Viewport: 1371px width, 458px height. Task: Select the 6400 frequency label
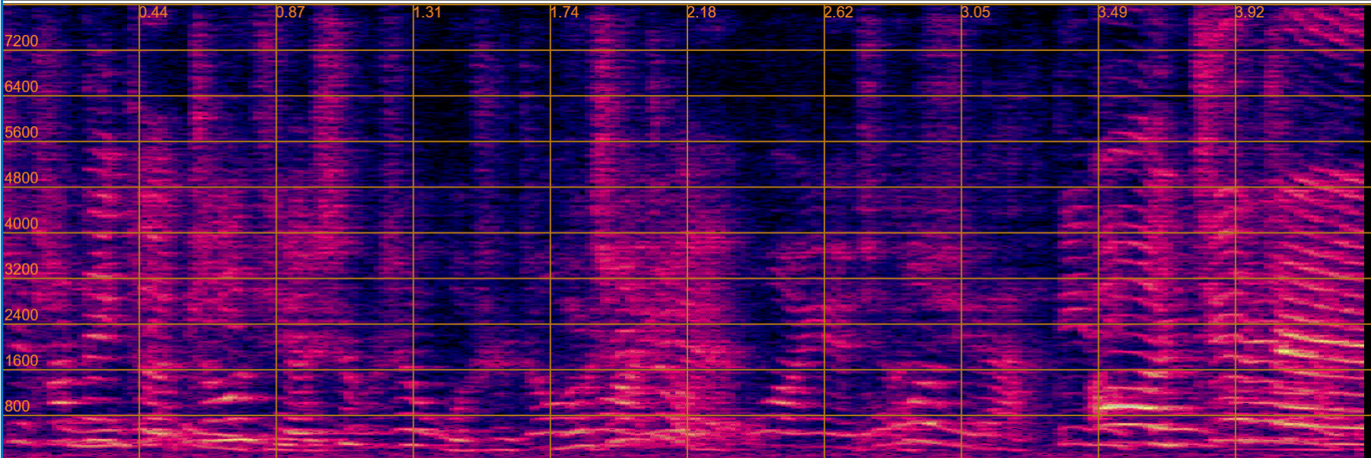21,87
